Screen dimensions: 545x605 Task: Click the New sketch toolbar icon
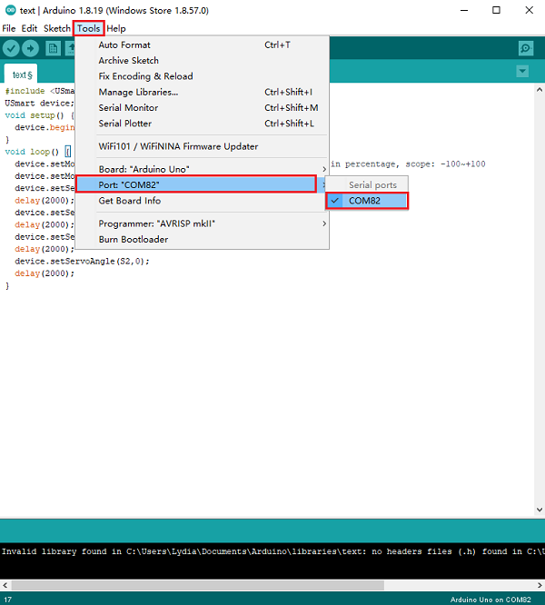(53, 49)
